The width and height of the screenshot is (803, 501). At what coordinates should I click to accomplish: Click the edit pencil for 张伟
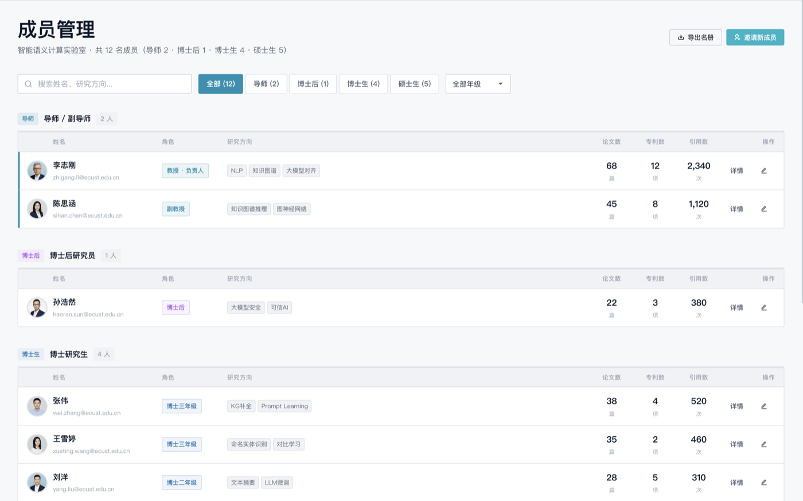pyautogui.click(x=763, y=406)
